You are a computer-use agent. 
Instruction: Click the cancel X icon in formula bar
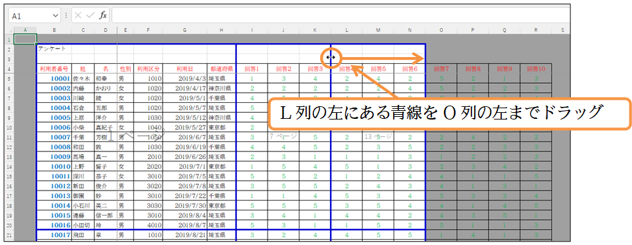click(x=78, y=15)
